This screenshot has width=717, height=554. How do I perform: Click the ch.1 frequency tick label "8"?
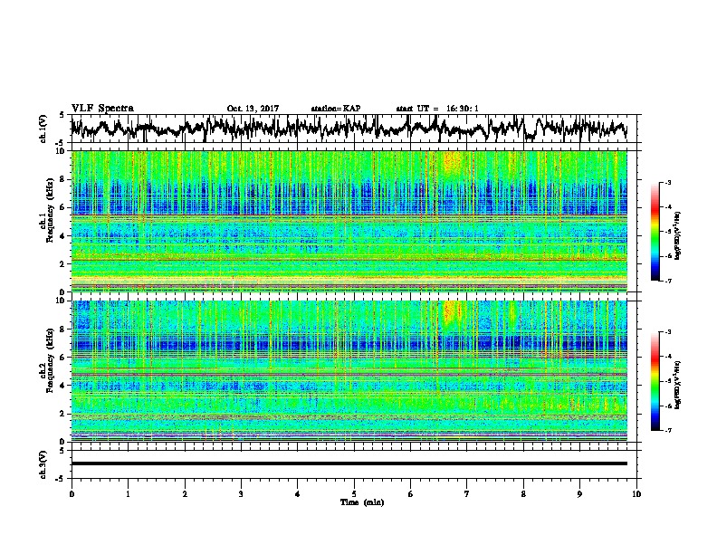(63, 179)
